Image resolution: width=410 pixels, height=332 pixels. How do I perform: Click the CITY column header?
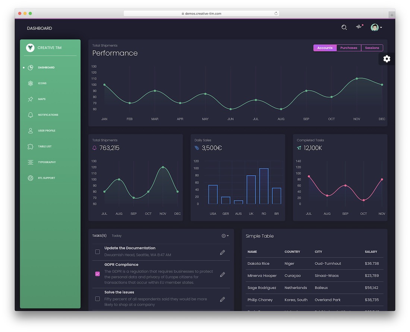point(318,252)
